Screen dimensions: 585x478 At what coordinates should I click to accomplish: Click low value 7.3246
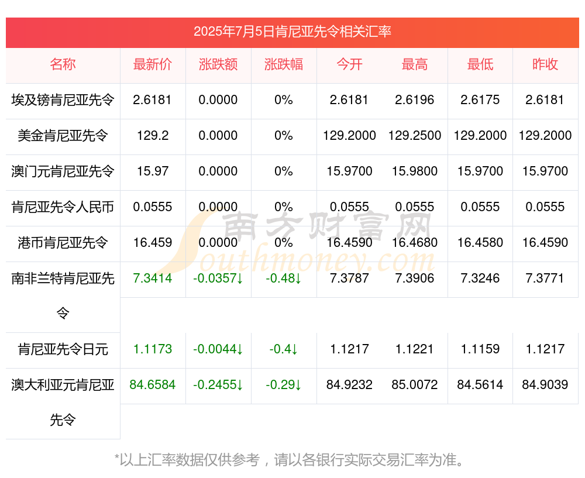(480, 278)
